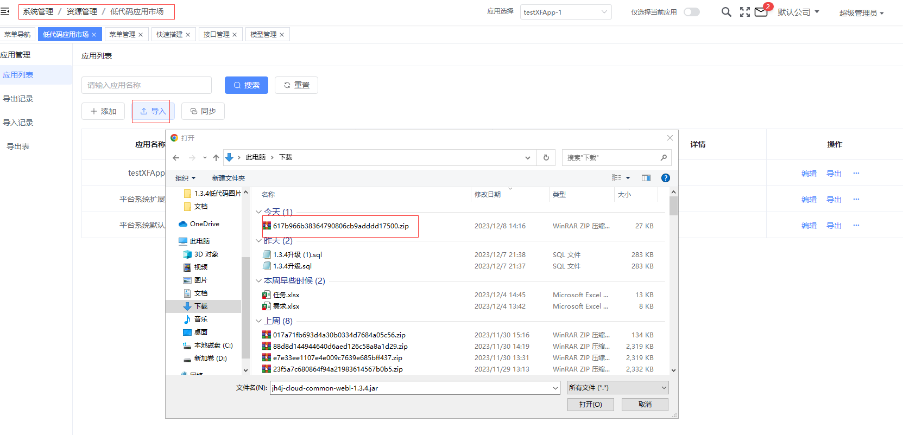Click 打开(O) in the file dialog

pyautogui.click(x=591, y=405)
